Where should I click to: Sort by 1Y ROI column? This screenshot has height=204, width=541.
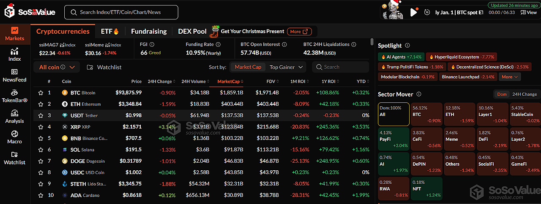pos(330,81)
